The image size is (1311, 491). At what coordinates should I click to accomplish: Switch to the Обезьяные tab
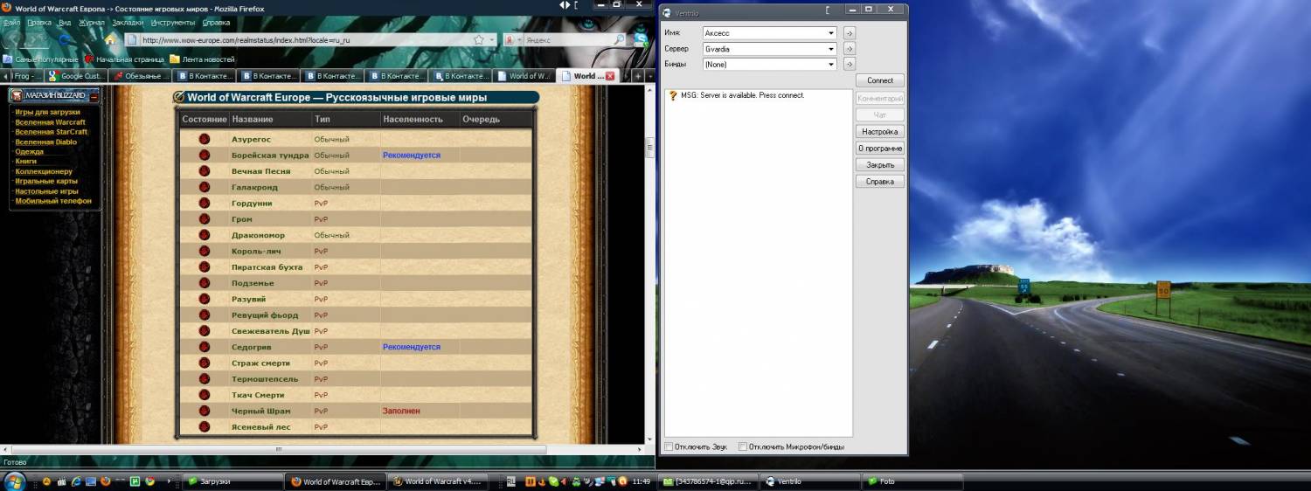click(x=142, y=76)
